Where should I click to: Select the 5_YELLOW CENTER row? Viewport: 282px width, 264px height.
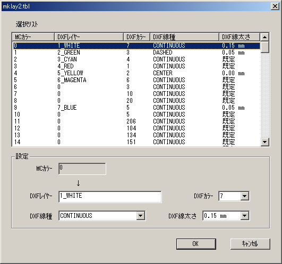tap(136, 73)
